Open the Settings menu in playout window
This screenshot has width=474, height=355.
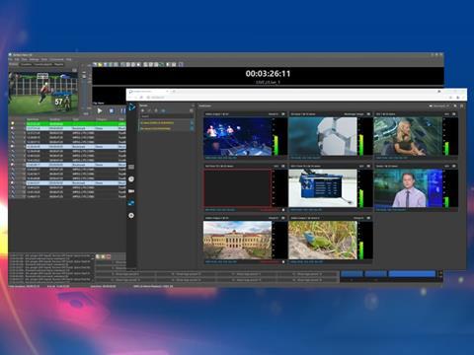(x=35, y=59)
